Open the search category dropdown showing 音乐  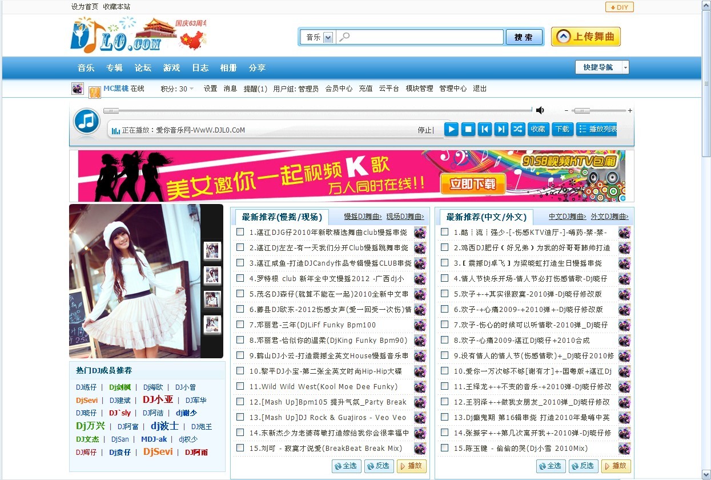pyautogui.click(x=316, y=37)
